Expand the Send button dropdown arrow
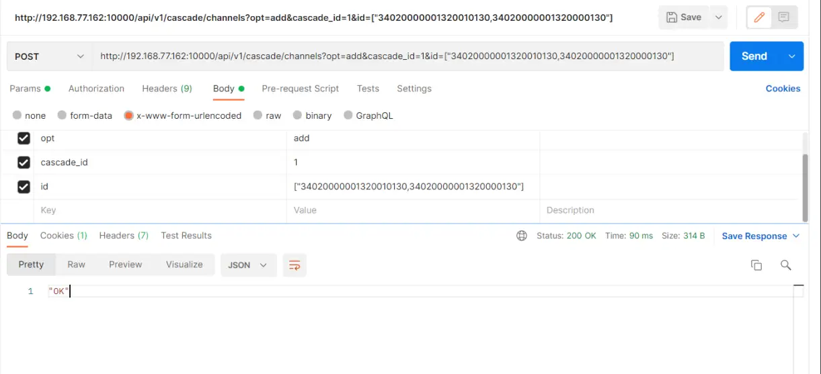The height and width of the screenshot is (374, 821). (x=791, y=56)
